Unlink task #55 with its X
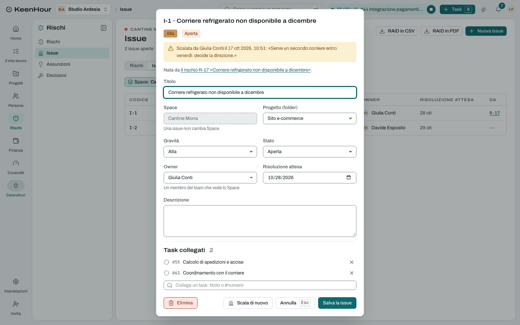Screen dimensions: 520x325 pyautogui.click(x=352, y=262)
